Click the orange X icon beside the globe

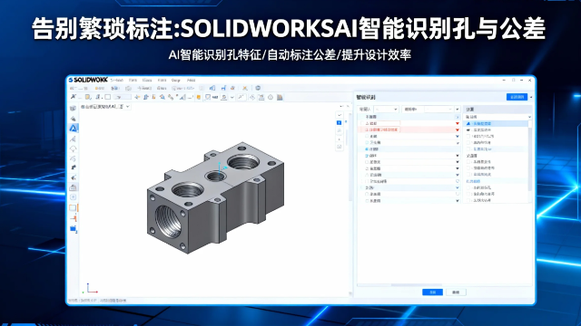245,88
